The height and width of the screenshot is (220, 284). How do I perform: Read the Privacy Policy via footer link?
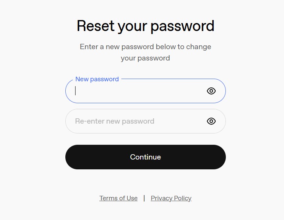171,198
